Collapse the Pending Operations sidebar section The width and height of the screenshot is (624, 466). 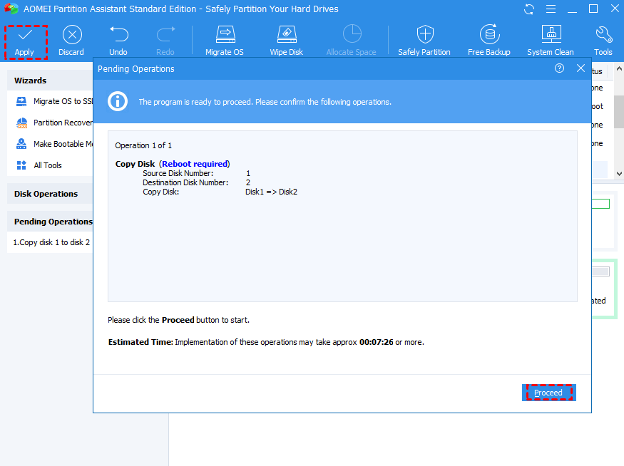pyautogui.click(x=51, y=222)
